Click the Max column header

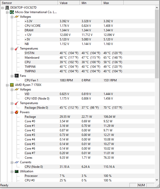(x=113, y=3)
